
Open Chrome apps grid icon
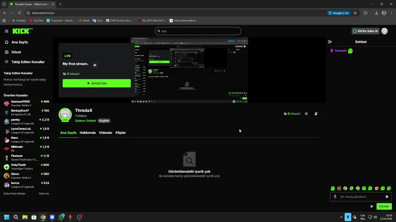tap(4, 20)
